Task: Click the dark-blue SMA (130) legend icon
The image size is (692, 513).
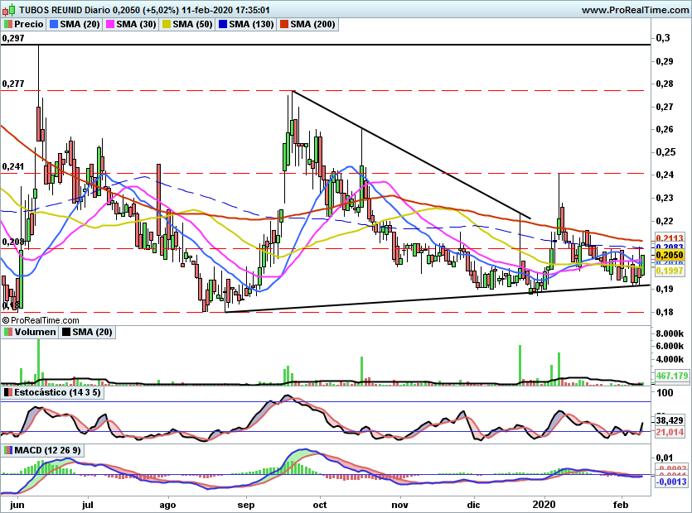Action: point(222,24)
